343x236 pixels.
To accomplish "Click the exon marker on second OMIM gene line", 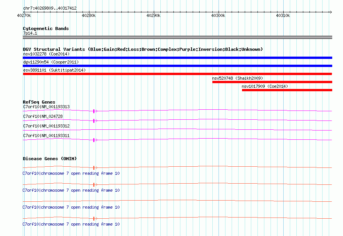I will click(x=94, y=185).
